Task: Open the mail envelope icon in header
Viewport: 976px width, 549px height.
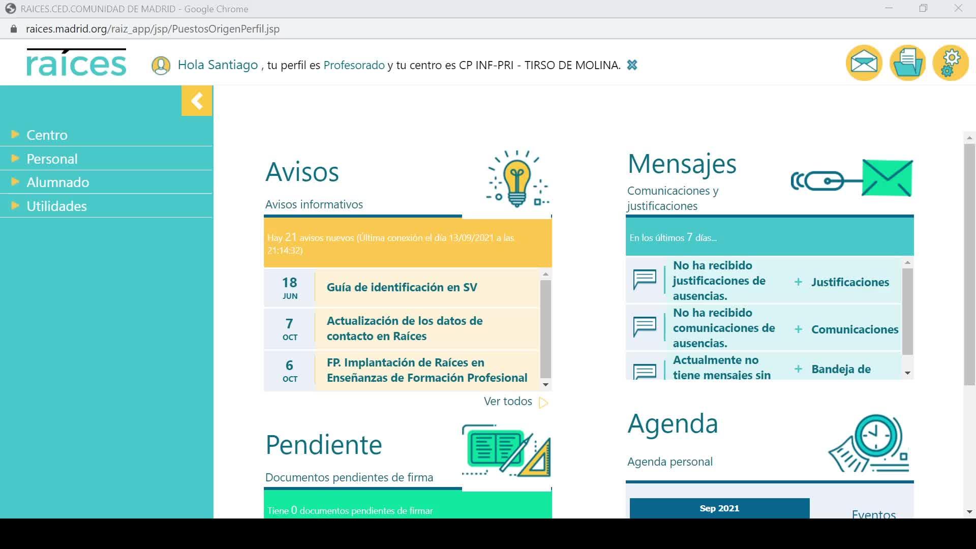Action: [x=864, y=63]
